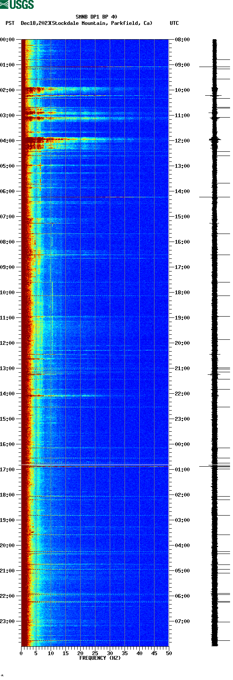Click the seismogram waveform trace beside the spectrogram

[x=214, y=343]
